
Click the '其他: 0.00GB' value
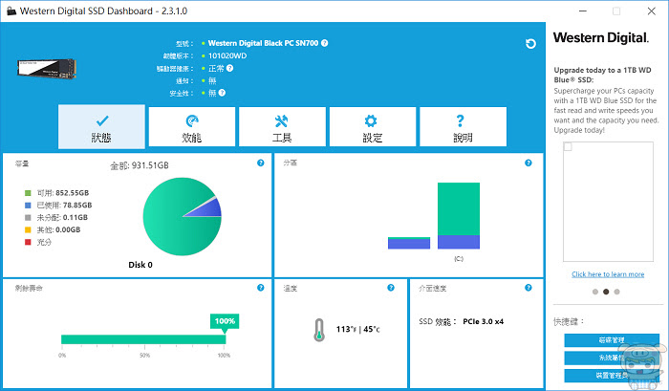coord(58,229)
